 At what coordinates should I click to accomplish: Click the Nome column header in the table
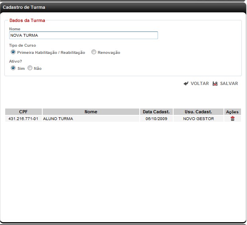(91, 112)
